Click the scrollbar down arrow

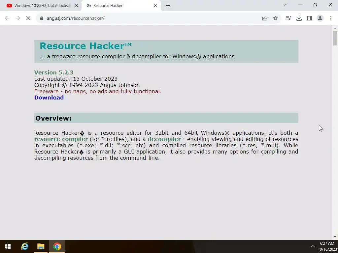click(335, 237)
